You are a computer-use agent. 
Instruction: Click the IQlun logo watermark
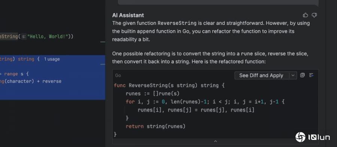(x=313, y=137)
